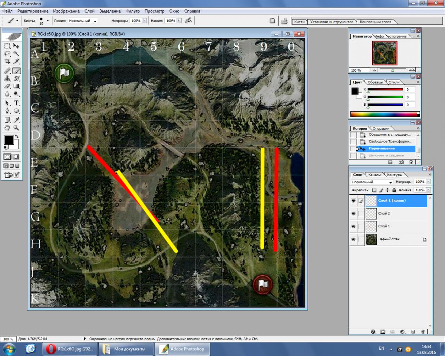The image size is (445, 356).
Task: Expand the Непрозр. opacity arrow in Layers panel
Action: [x=429, y=182]
